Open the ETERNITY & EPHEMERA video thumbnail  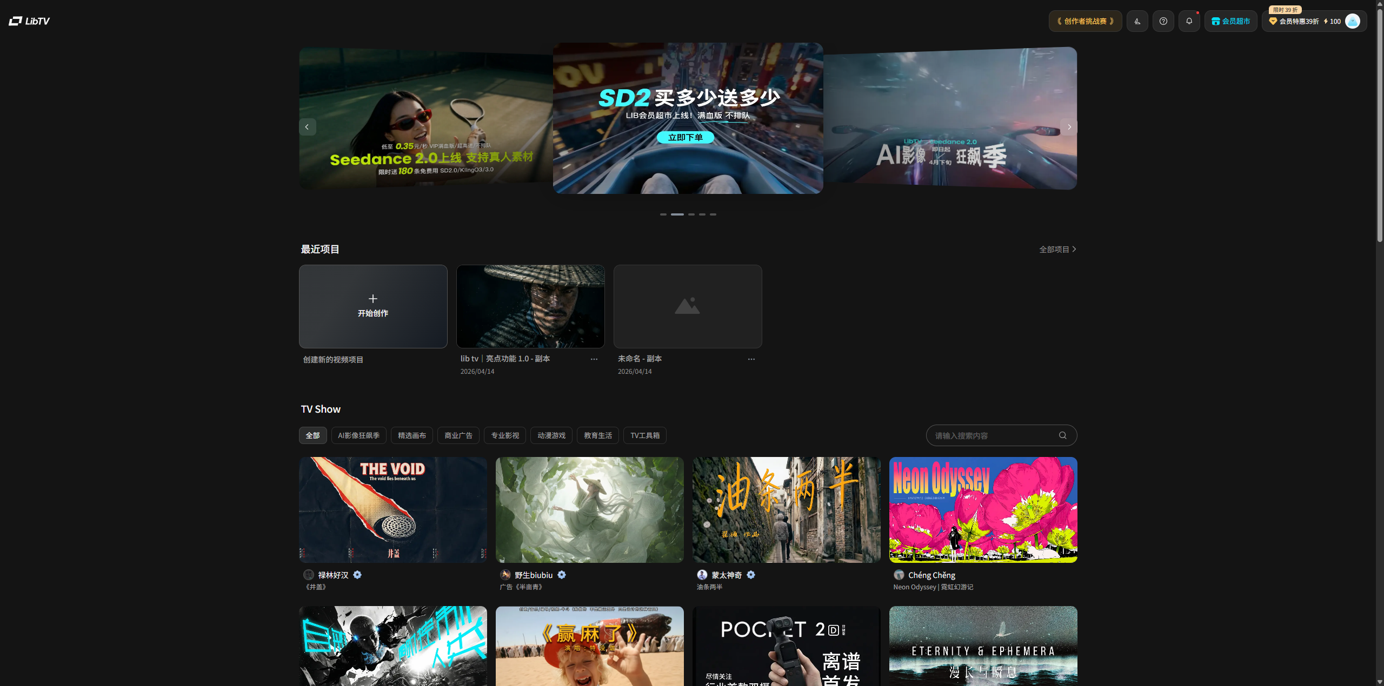(x=983, y=646)
